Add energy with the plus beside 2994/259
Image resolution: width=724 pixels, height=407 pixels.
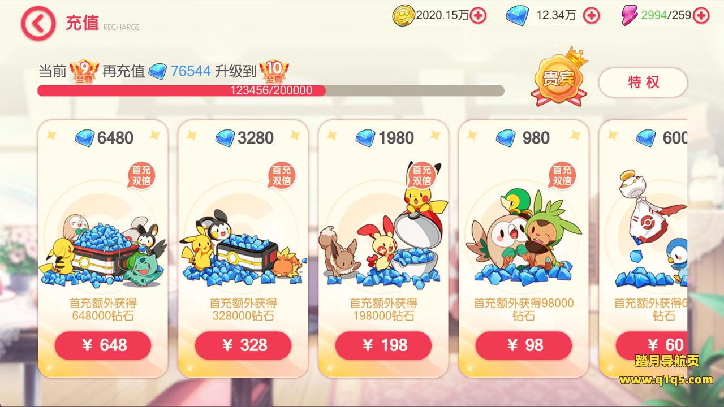(702, 16)
